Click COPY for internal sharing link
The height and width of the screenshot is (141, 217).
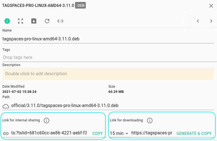point(97,133)
